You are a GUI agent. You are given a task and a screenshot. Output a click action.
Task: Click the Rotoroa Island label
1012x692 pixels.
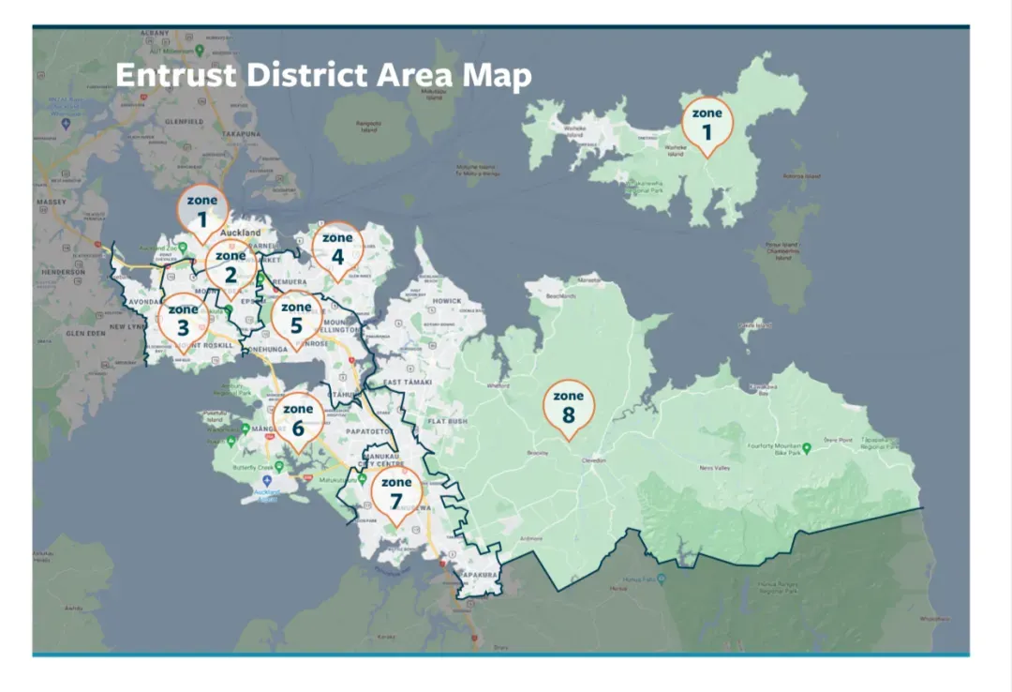pos(801,175)
